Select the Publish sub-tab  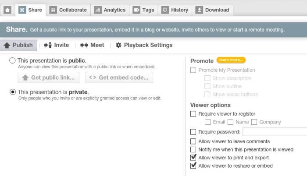click(18, 45)
